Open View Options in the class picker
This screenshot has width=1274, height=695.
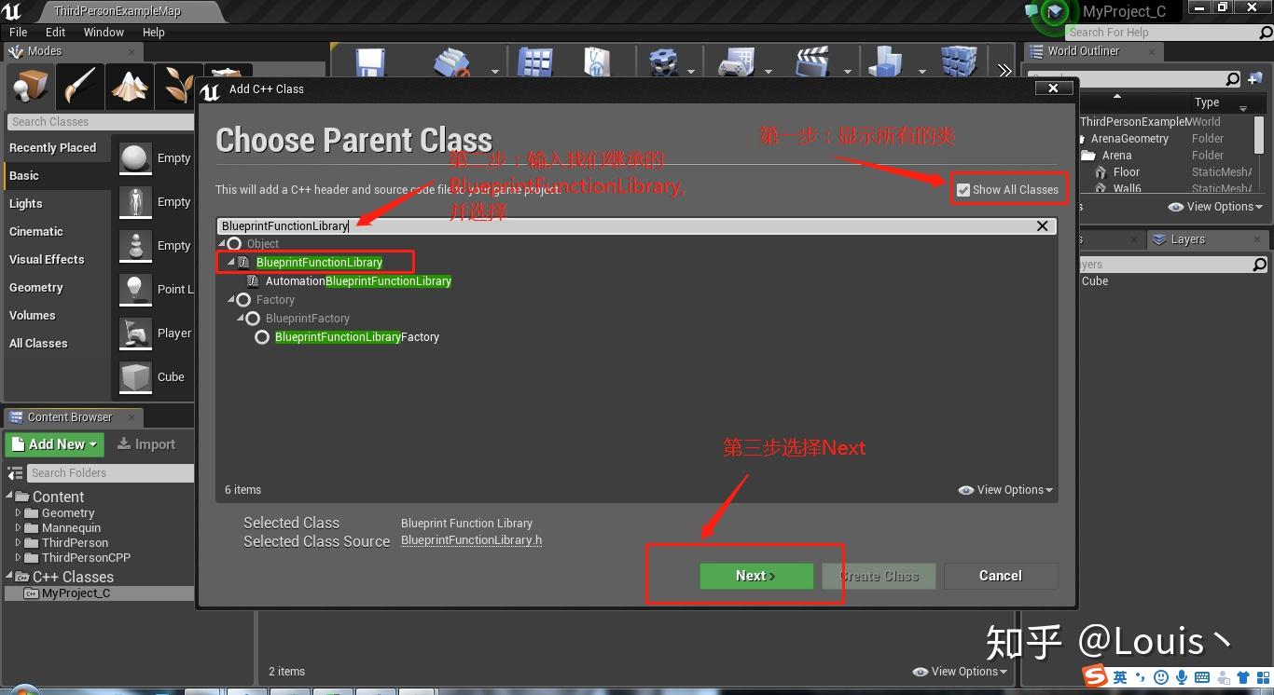1005,489
